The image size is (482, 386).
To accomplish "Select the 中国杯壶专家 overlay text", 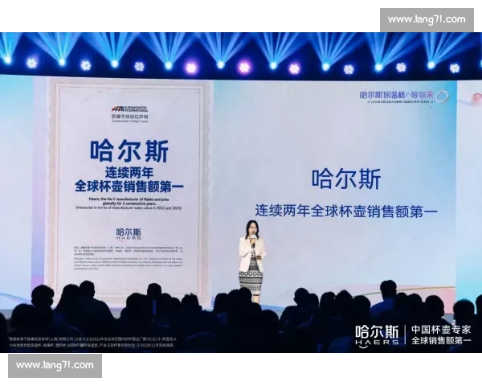I will click(441, 330).
